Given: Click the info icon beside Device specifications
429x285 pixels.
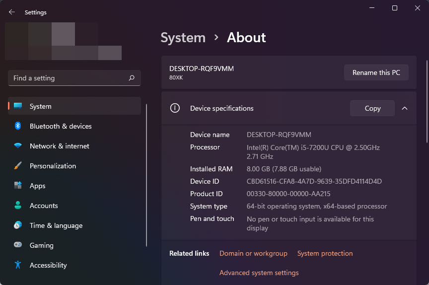Looking at the screenshot, I should 175,108.
